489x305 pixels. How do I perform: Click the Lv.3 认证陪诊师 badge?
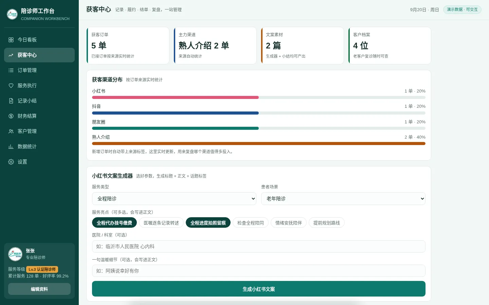pos(42,269)
